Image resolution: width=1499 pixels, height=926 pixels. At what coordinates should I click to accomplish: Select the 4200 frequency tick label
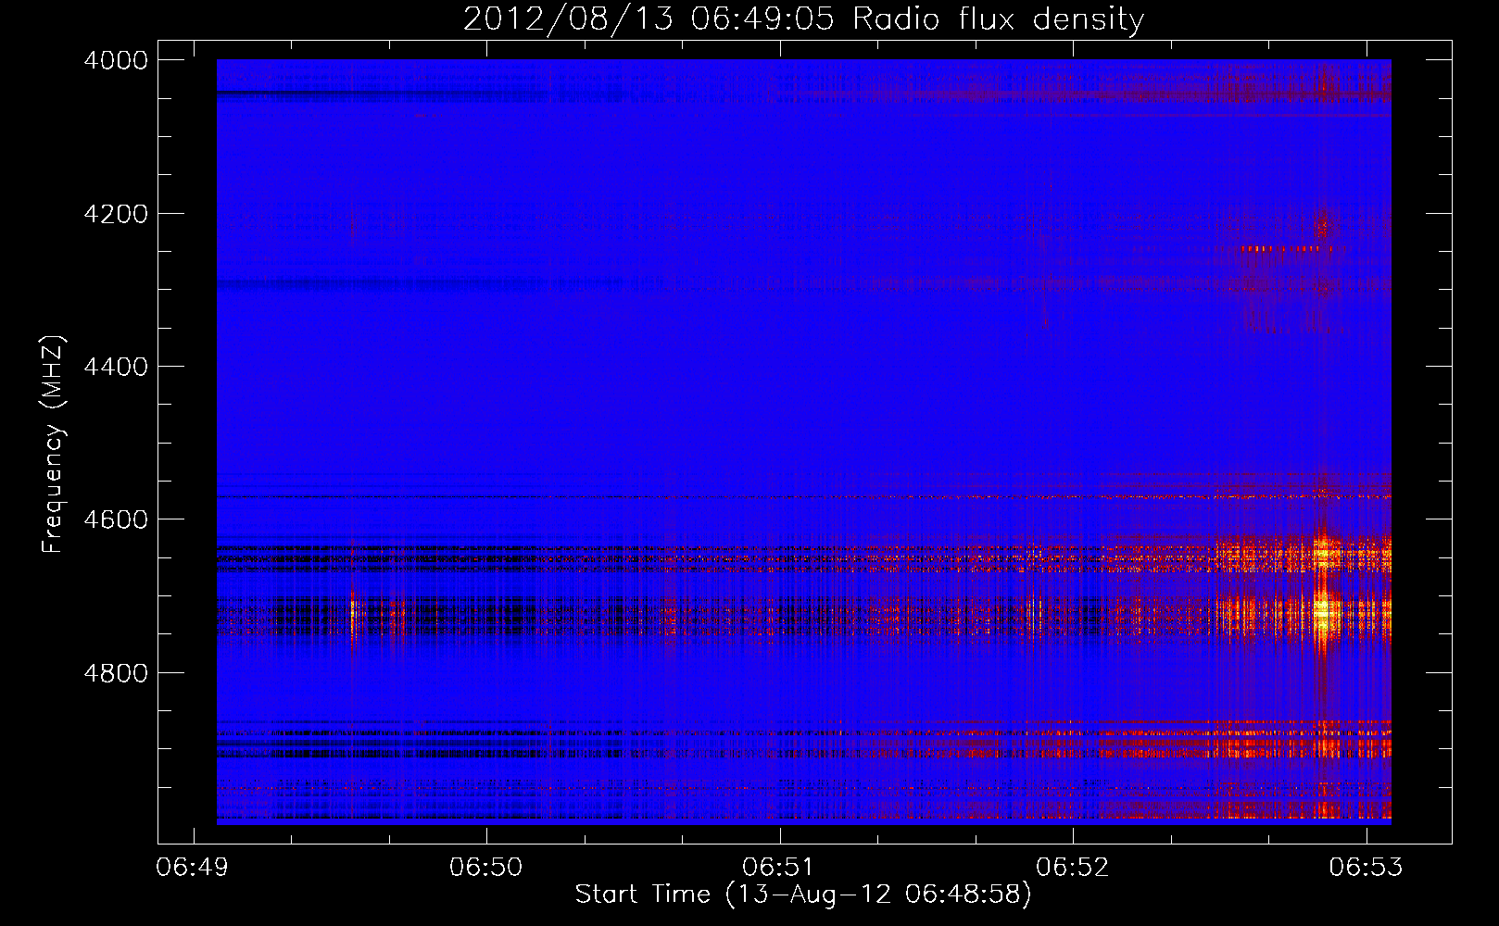[x=116, y=214]
